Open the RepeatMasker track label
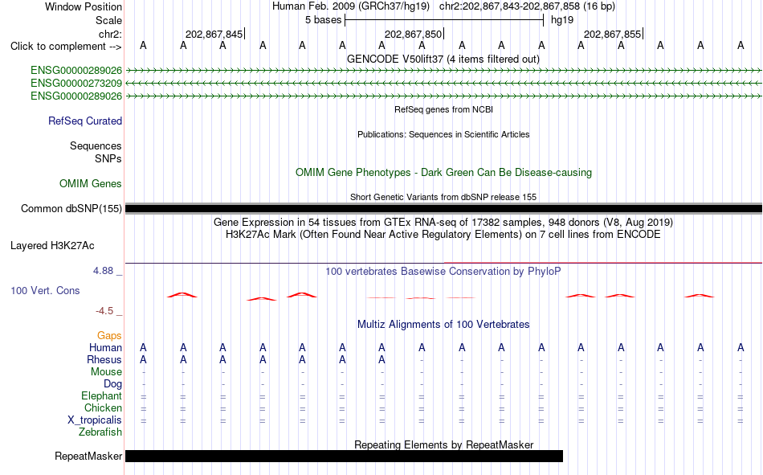 click(88, 456)
